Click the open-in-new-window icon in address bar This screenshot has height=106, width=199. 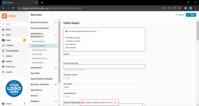[164, 8]
